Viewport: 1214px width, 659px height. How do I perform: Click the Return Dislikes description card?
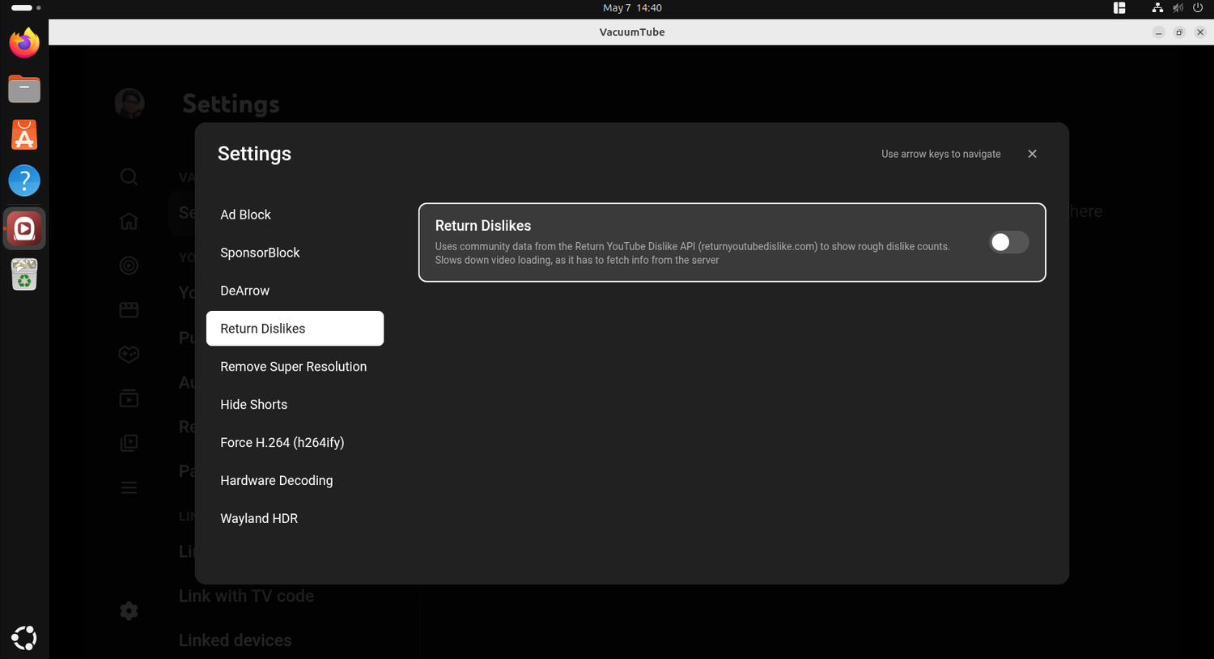(x=732, y=242)
